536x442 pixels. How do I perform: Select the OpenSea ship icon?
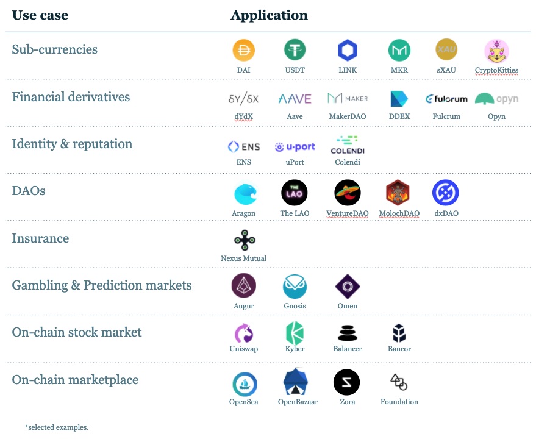pos(245,384)
